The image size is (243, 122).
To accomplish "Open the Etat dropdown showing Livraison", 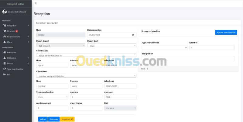I will pos(120,108).
